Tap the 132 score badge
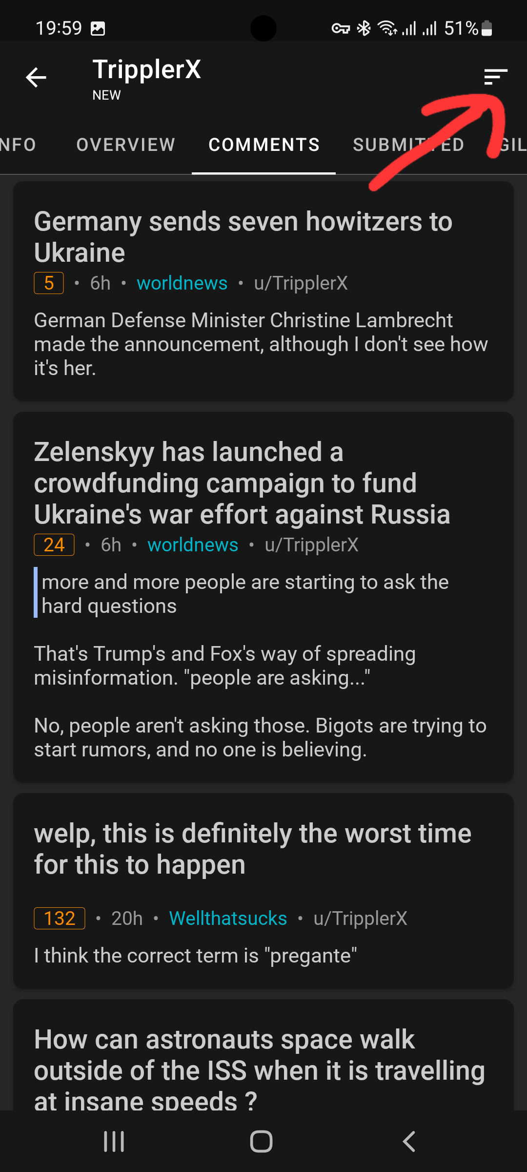Viewport: 527px width, 1172px height. pos(60,919)
